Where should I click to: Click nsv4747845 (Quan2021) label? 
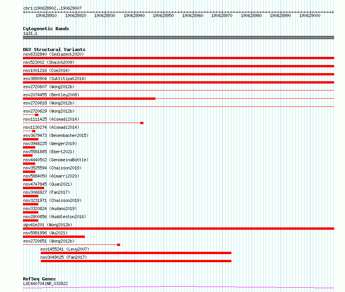click(48, 184)
